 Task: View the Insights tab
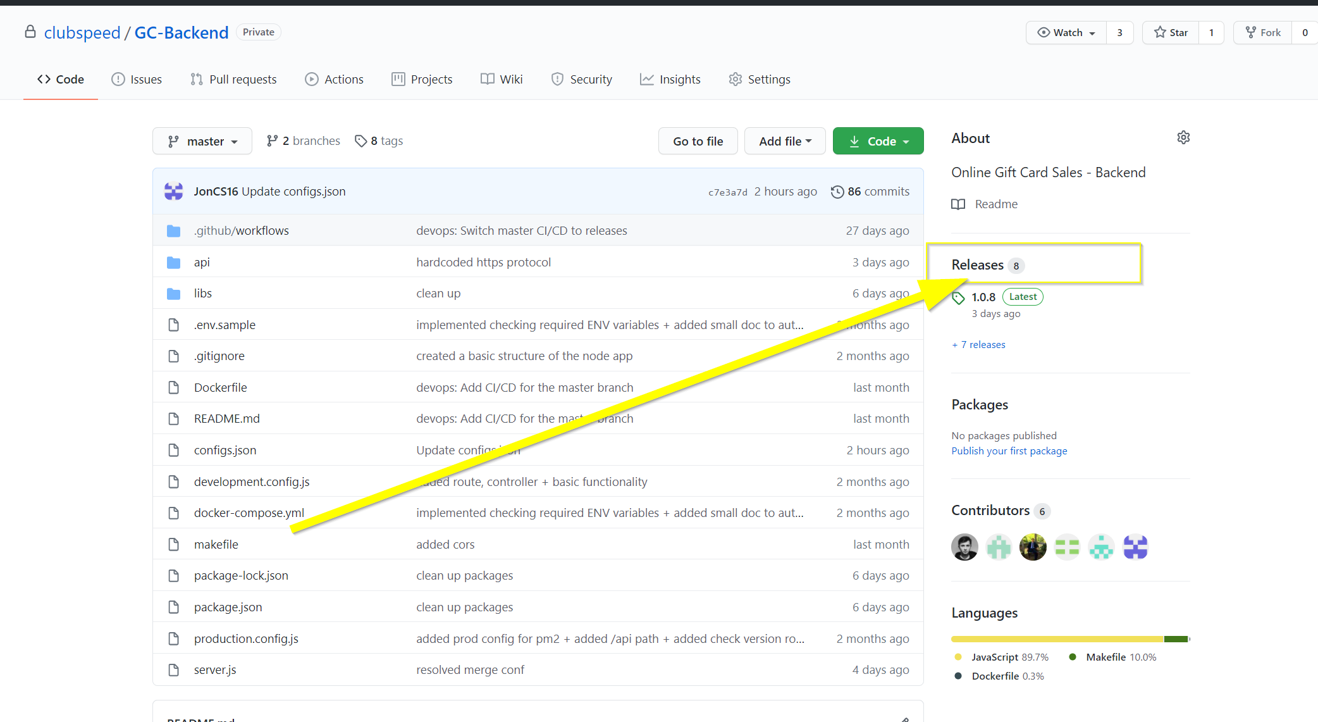tap(670, 79)
